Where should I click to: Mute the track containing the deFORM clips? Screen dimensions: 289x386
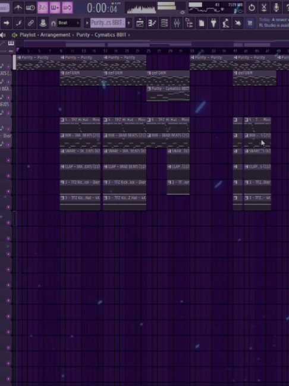pos(8,82)
